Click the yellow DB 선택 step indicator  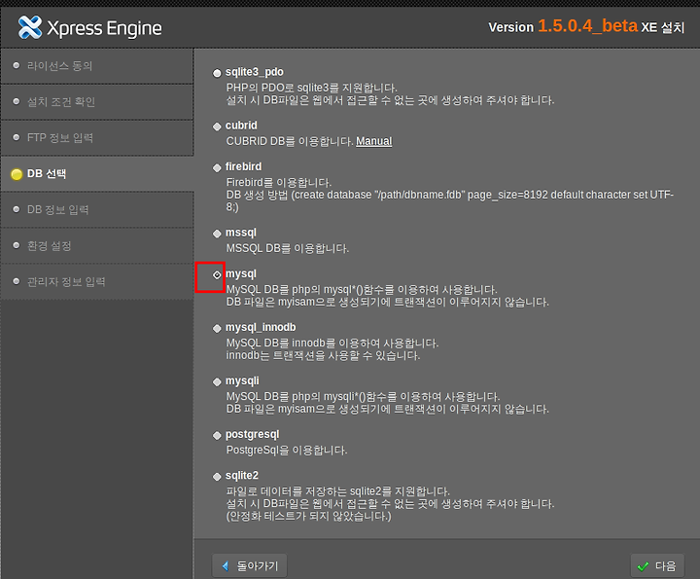17,174
